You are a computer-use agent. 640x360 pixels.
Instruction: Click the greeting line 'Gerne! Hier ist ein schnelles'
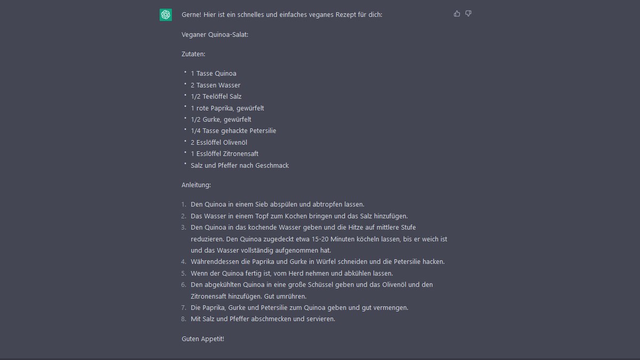(282, 15)
